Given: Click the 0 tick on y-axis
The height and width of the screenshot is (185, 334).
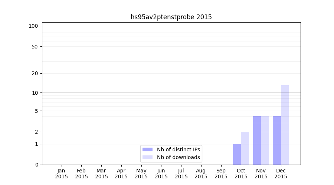Looking at the screenshot, I should (36, 165).
